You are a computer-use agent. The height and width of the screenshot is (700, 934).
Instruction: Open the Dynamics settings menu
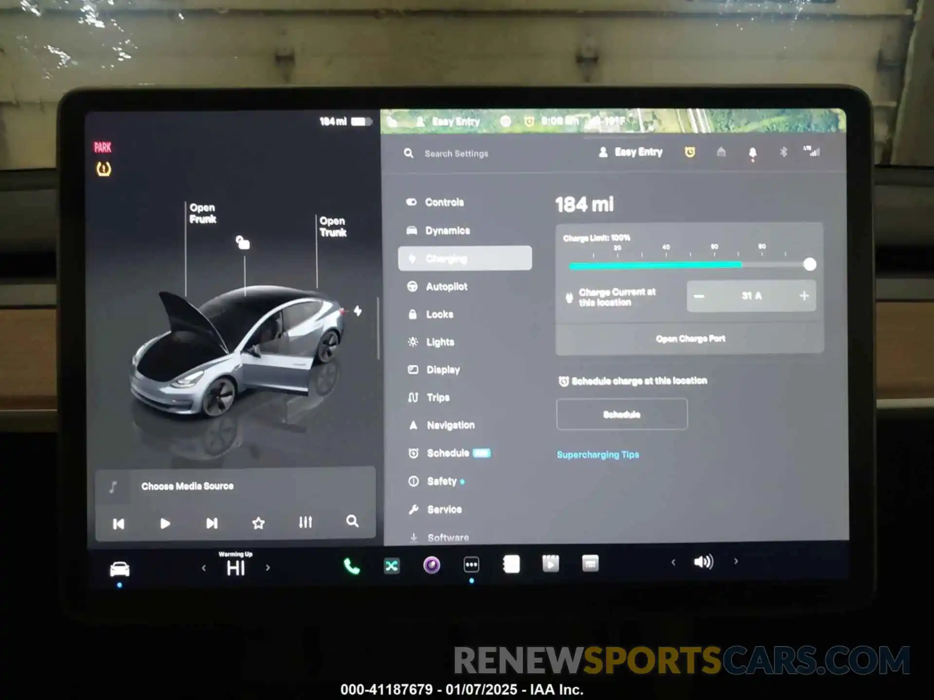pyautogui.click(x=438, y=230)
